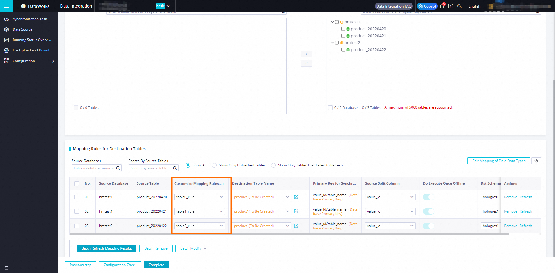Select Show Only Unrefreshed Tables radio

pos(214,165)
